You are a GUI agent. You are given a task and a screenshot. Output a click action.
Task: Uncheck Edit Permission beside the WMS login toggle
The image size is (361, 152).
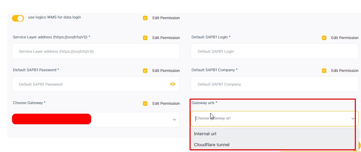(x=145, y=18)
